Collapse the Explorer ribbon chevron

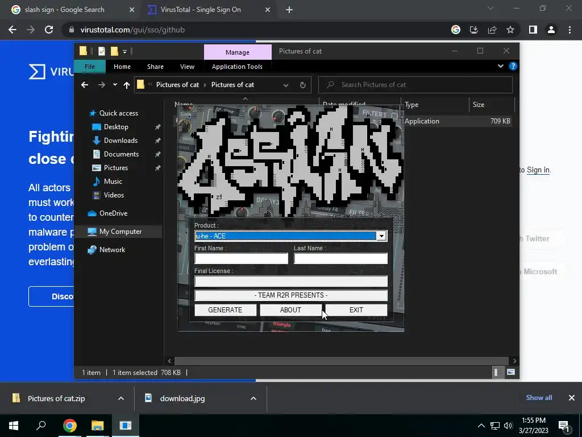[x=500, y=66]
